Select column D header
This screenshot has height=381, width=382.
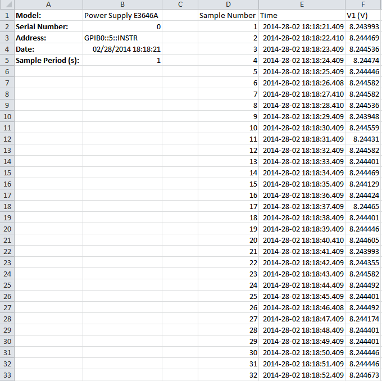tap(228, 4)
